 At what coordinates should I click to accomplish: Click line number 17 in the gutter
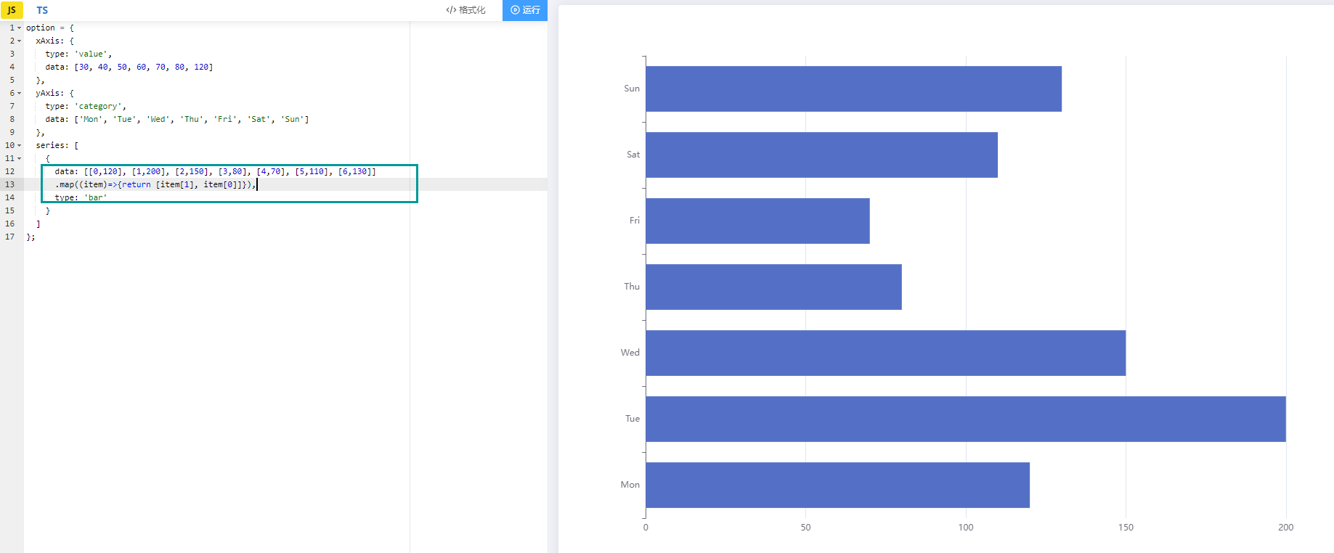(x=9, y=237)
